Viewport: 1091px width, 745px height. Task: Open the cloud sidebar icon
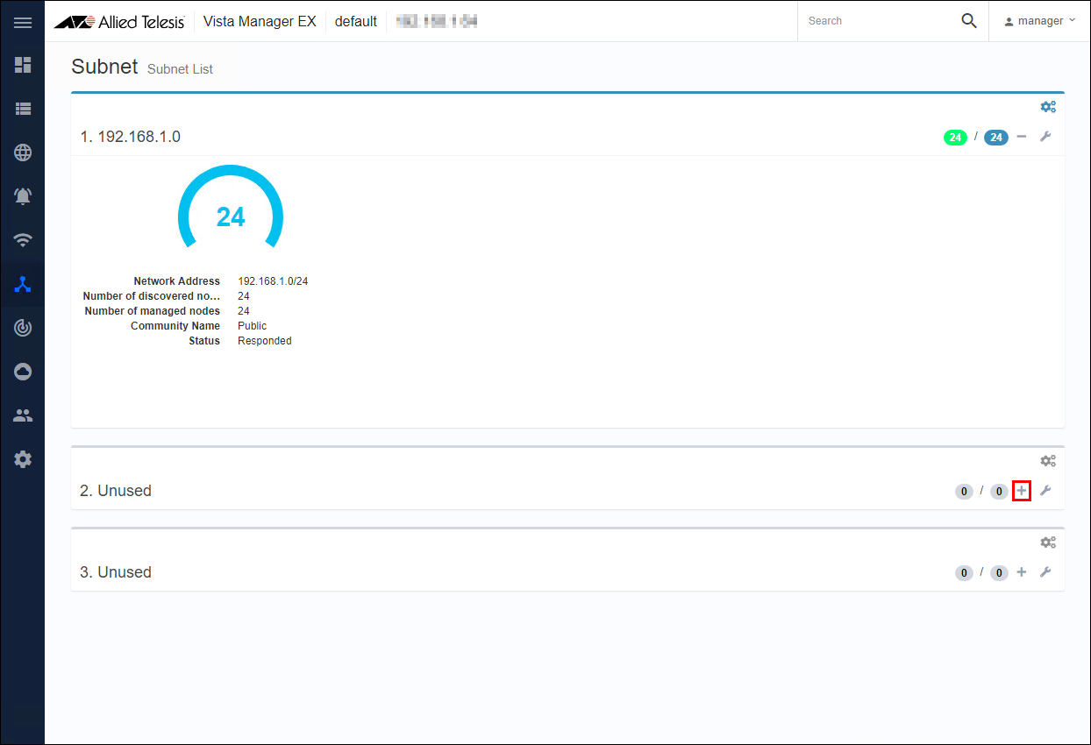[x=23, y=372]
